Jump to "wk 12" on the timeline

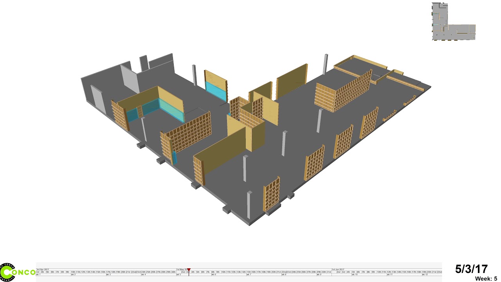click(x=425, y=275)
